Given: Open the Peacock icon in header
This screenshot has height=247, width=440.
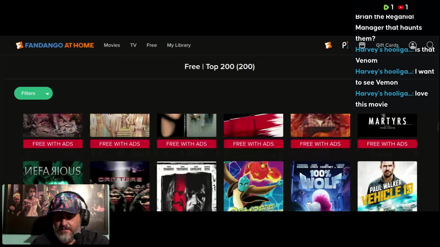Looking at the screenshot, I should pos(345,45).
